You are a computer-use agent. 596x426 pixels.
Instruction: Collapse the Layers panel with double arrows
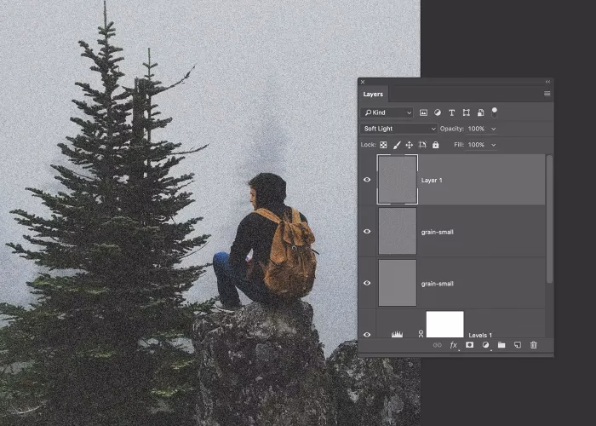point(547,82)
